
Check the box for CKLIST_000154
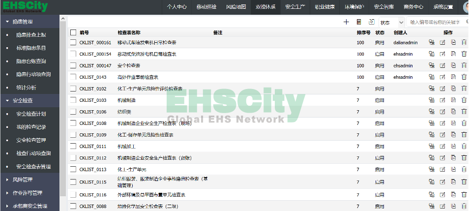pyautogui.click(x=73, y=54)
